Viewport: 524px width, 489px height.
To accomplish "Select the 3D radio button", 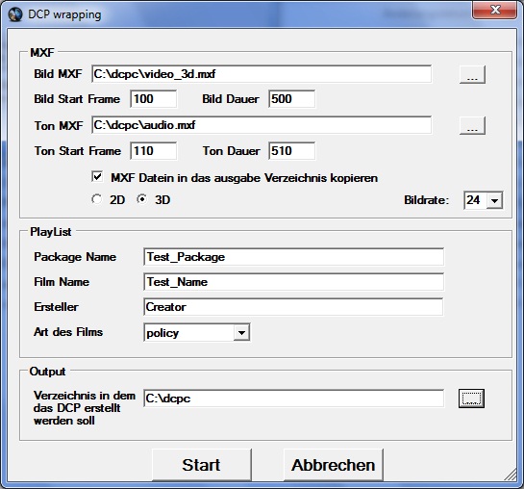I will [142, 199].
